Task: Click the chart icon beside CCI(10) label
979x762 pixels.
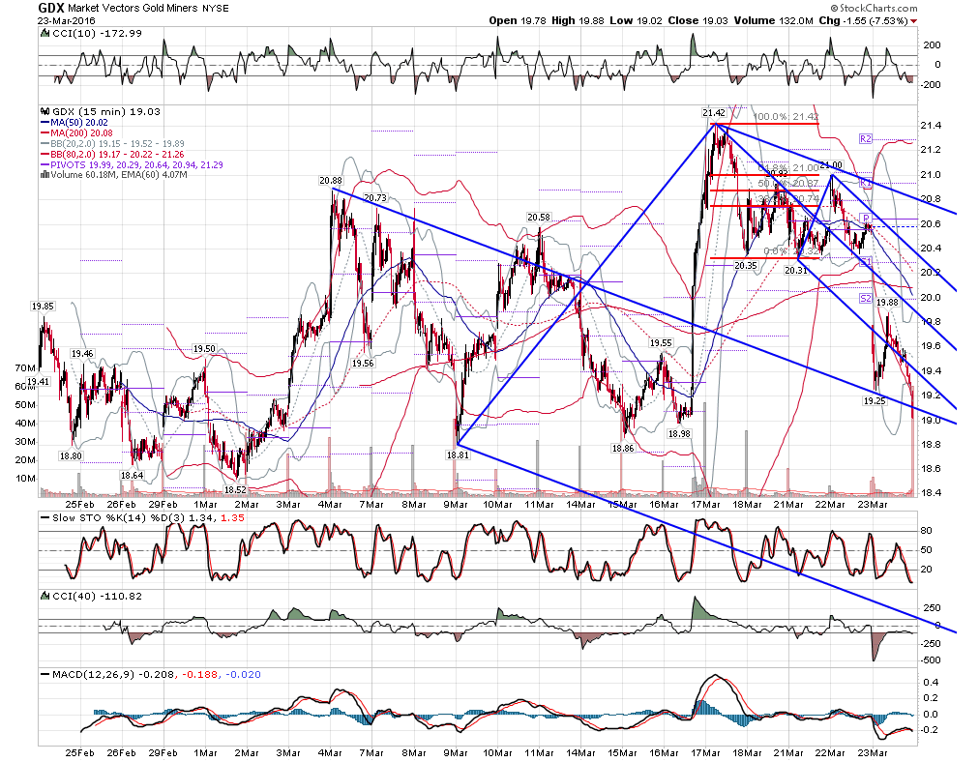Action: tap(44, 34)
